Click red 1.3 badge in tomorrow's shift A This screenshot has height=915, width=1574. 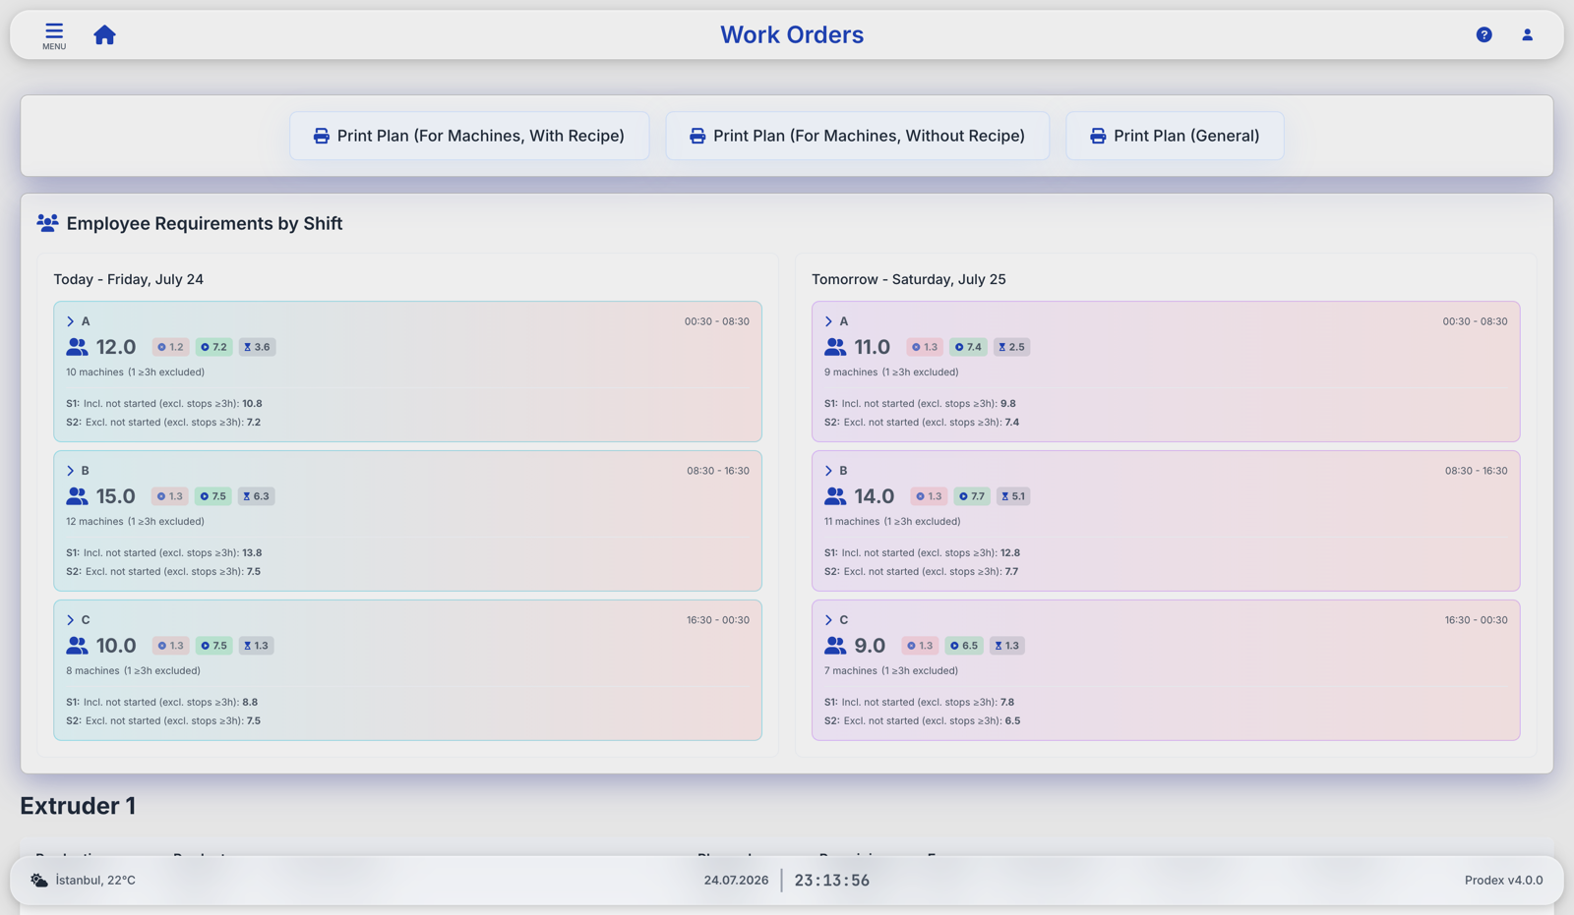click(925, 347)
